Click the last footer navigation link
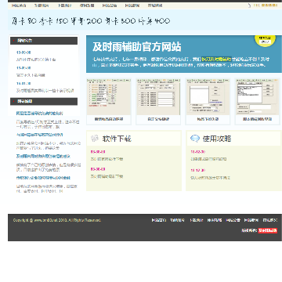Viewport: 282px width, 282px height. click(270, 220)
